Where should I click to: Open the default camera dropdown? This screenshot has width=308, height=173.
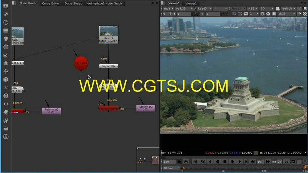pos(288,8)
